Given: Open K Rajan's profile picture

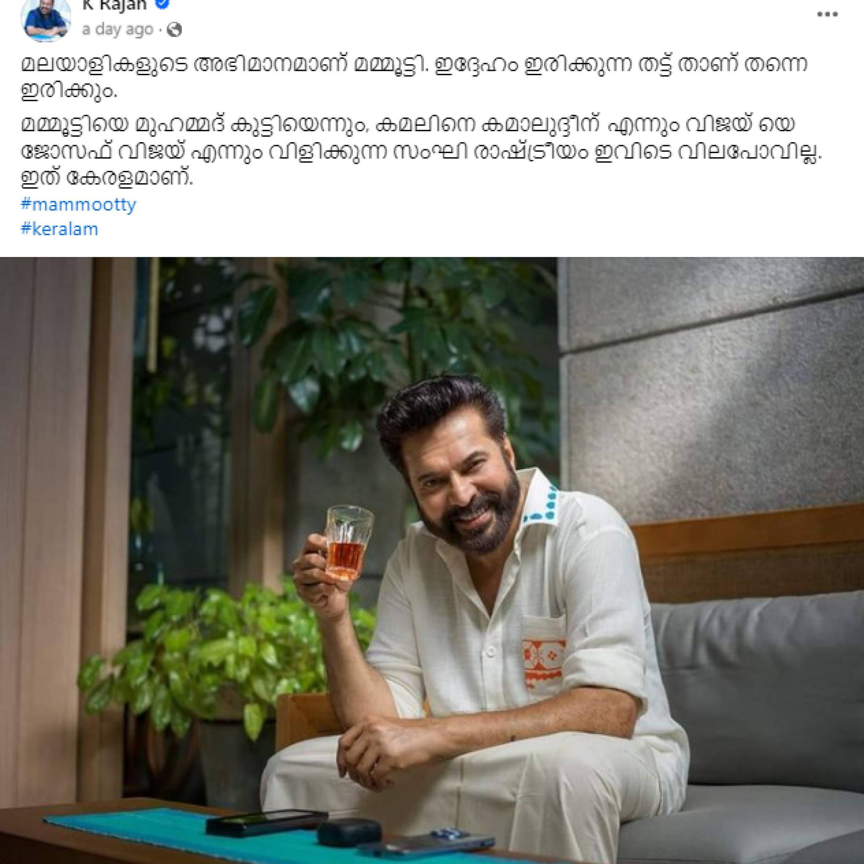Looking at the screenshot, I should (46, 19).
